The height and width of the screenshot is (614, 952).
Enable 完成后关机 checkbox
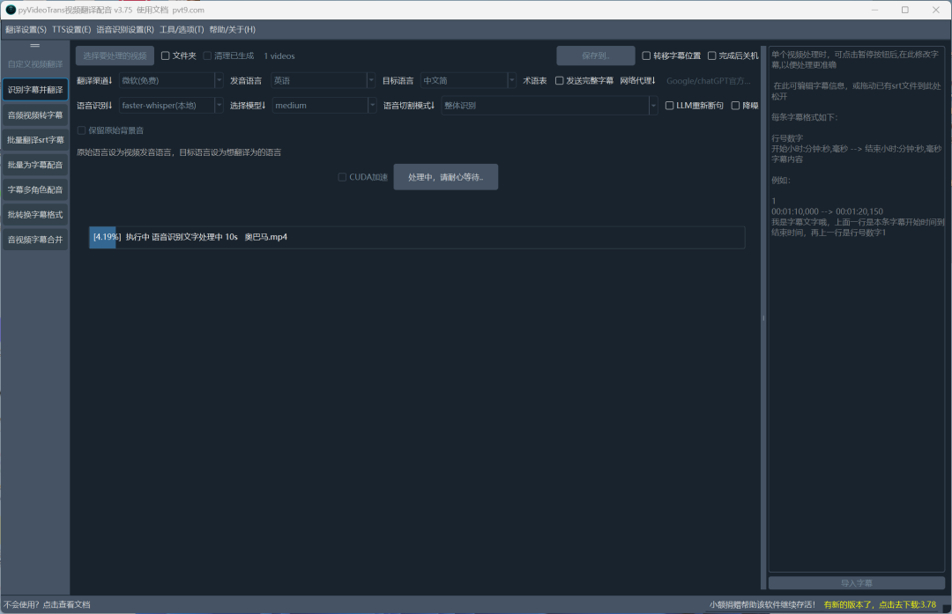point(712,55)
